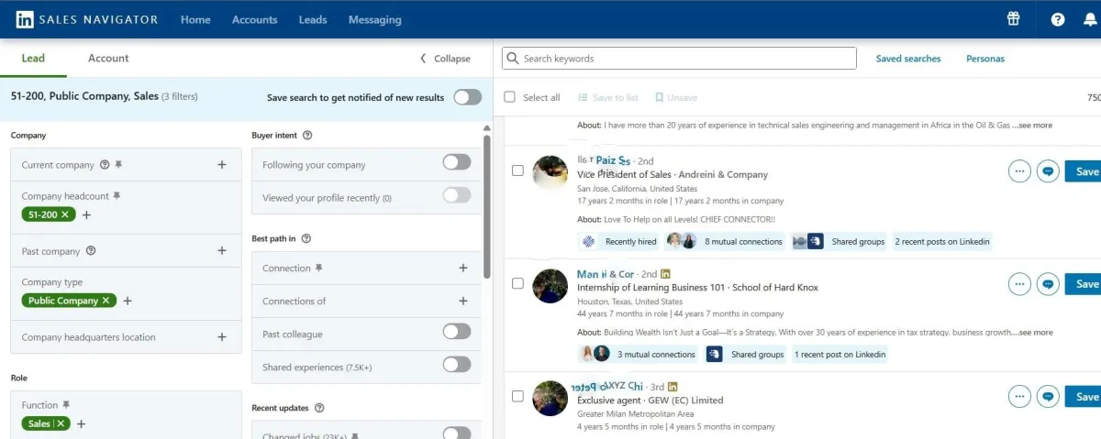Click into Search keywords field
Image resolution: width=1101 pixels, height=439 pixels.
679,59
